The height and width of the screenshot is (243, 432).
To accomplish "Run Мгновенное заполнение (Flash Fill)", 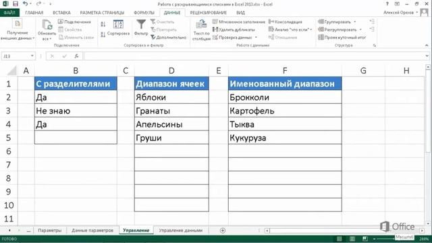I will (238, 22).
